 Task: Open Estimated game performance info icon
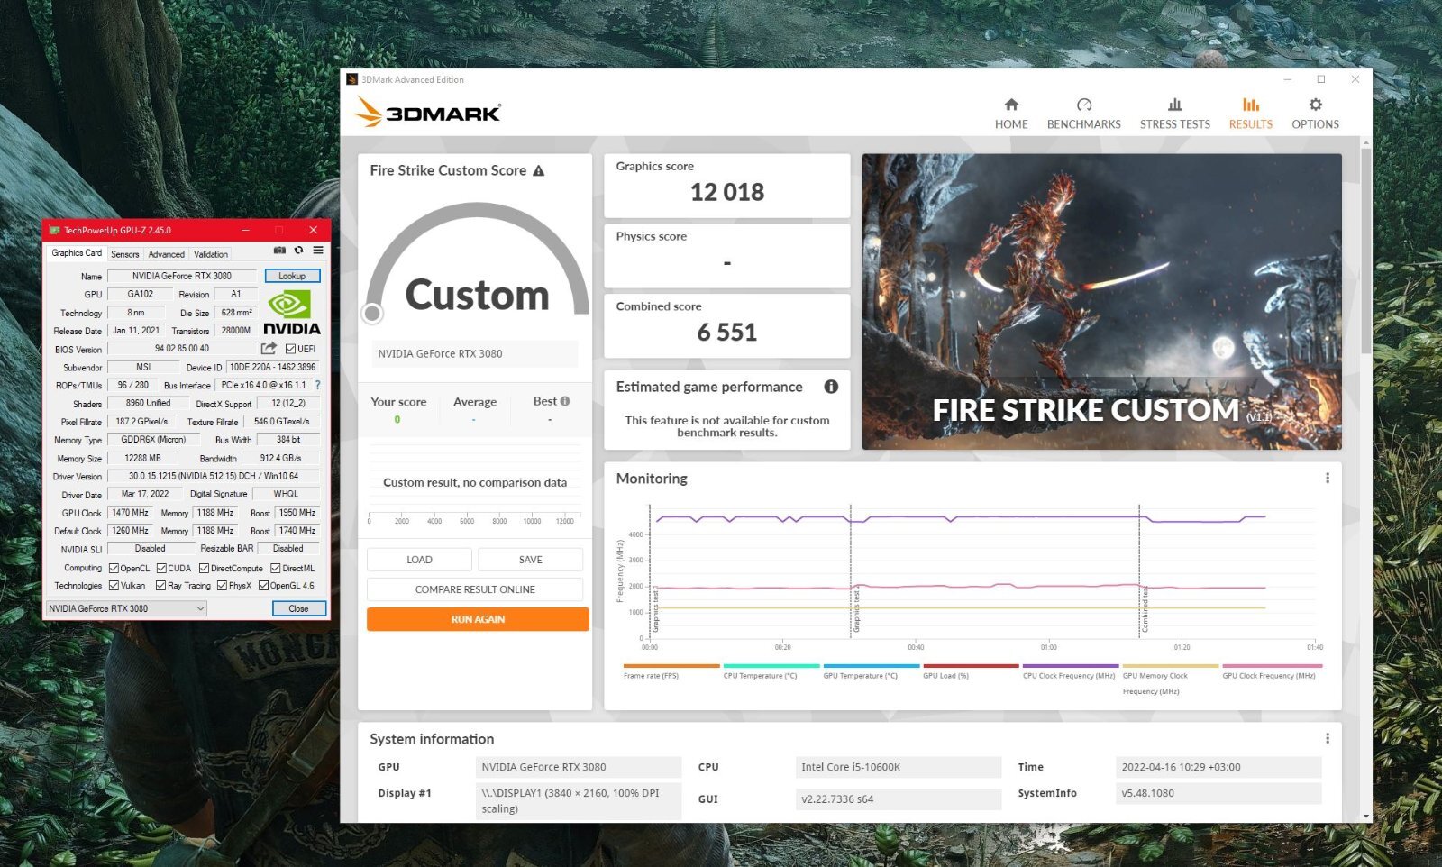coord(831,387)
